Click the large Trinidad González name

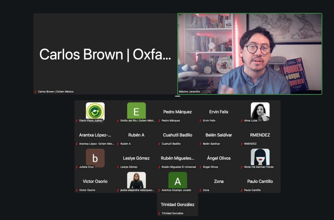[177, 205]
